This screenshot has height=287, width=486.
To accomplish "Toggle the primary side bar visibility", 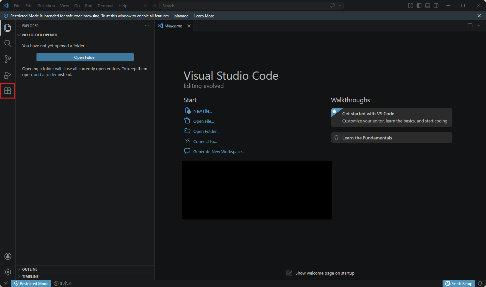I will pos(419,6).
